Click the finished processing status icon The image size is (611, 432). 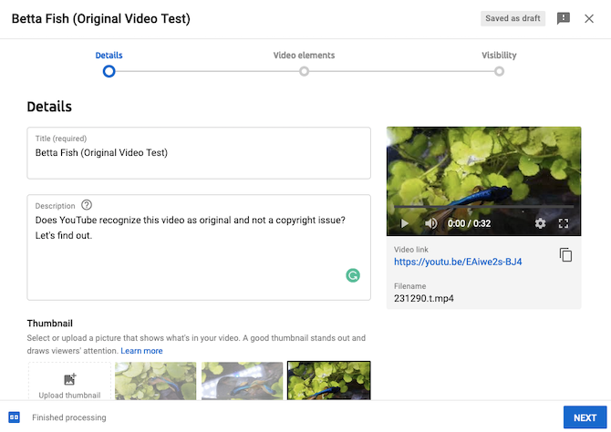coord(14,417)
